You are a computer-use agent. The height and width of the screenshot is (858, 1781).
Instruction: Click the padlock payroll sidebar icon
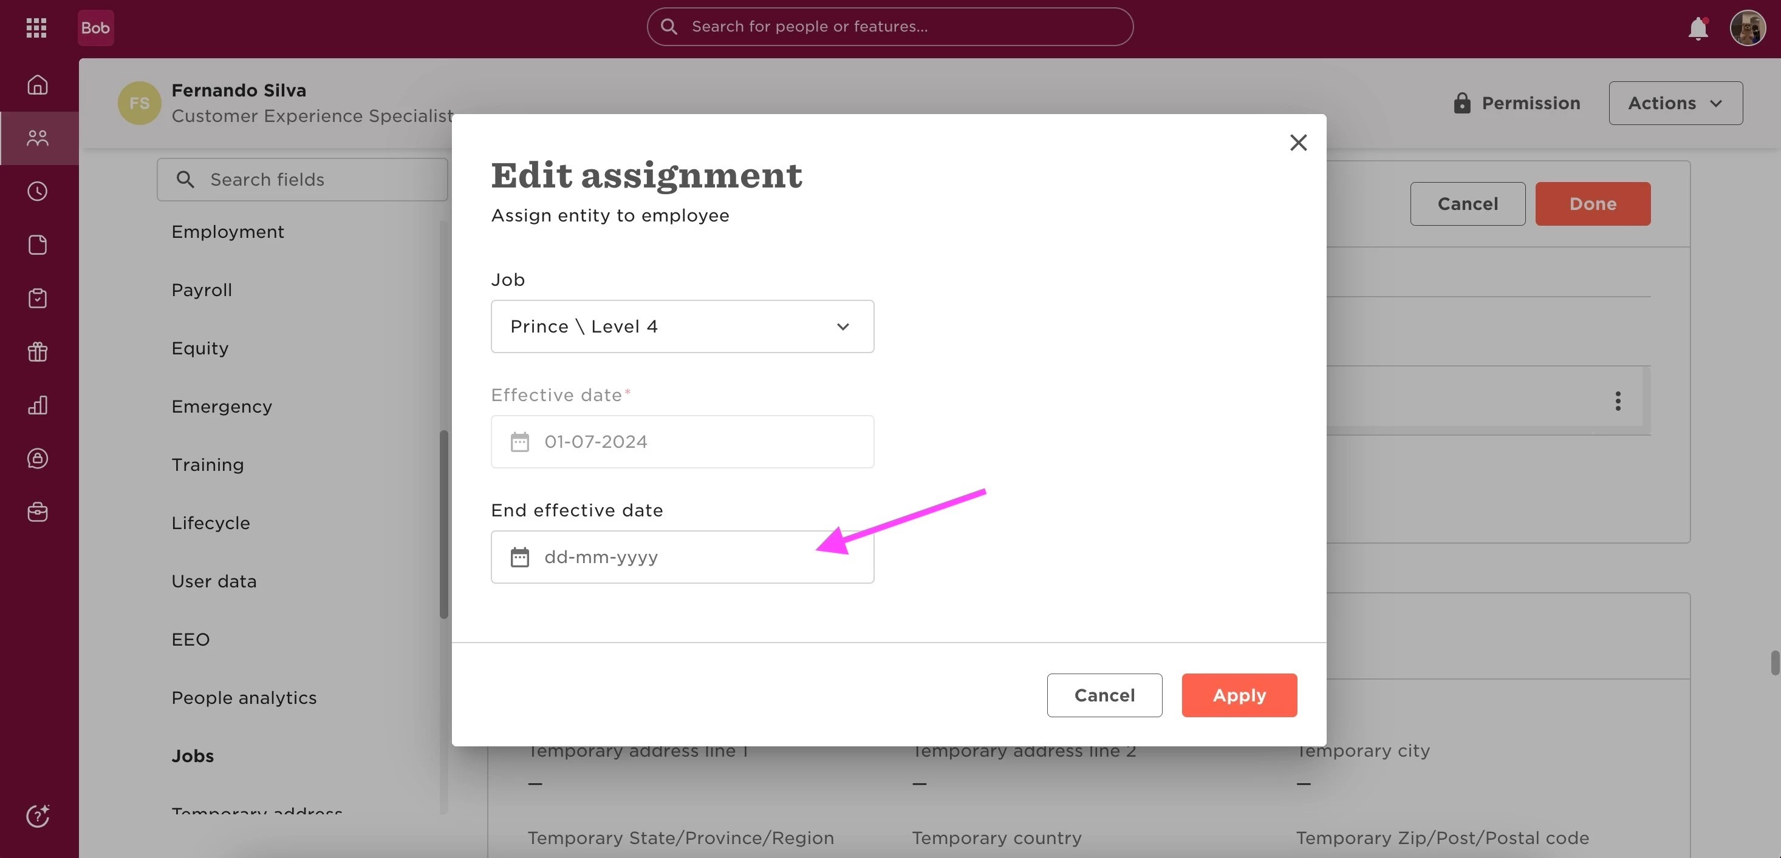[37, 458]
